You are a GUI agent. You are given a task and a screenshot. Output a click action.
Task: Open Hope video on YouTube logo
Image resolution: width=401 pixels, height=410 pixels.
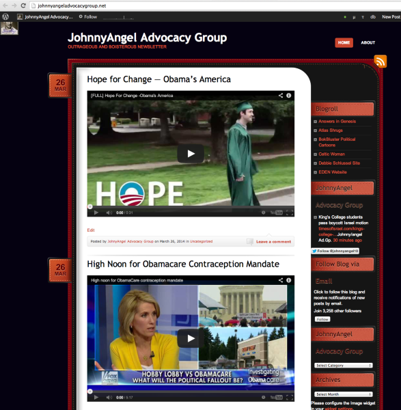coord(276,213)
